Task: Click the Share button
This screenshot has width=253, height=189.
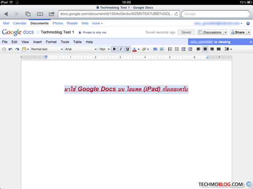Action: [x=238, y=32]
